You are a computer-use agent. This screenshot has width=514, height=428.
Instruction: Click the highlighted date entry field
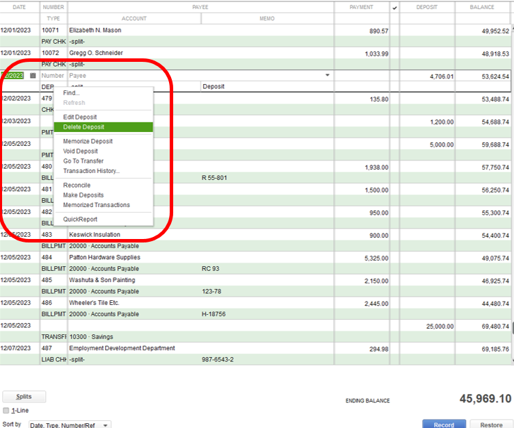[x=13, y=76]
